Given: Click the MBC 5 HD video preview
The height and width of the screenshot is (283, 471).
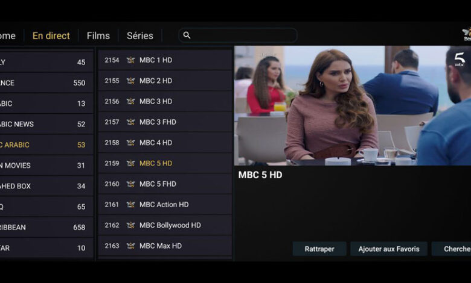Looking at the screenshot, I should [352, 105].
